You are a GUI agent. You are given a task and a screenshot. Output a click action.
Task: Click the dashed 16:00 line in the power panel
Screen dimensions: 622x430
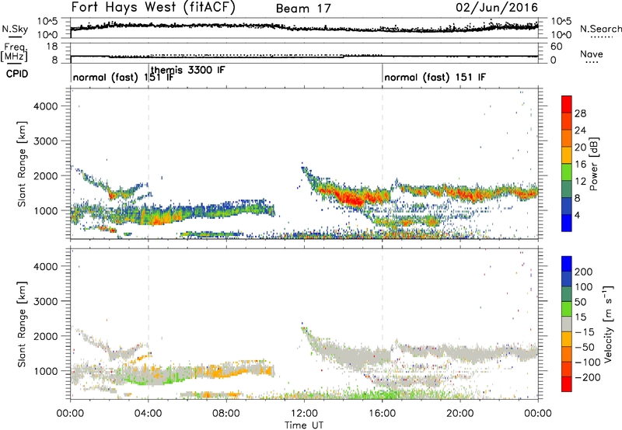click(383, 164)
